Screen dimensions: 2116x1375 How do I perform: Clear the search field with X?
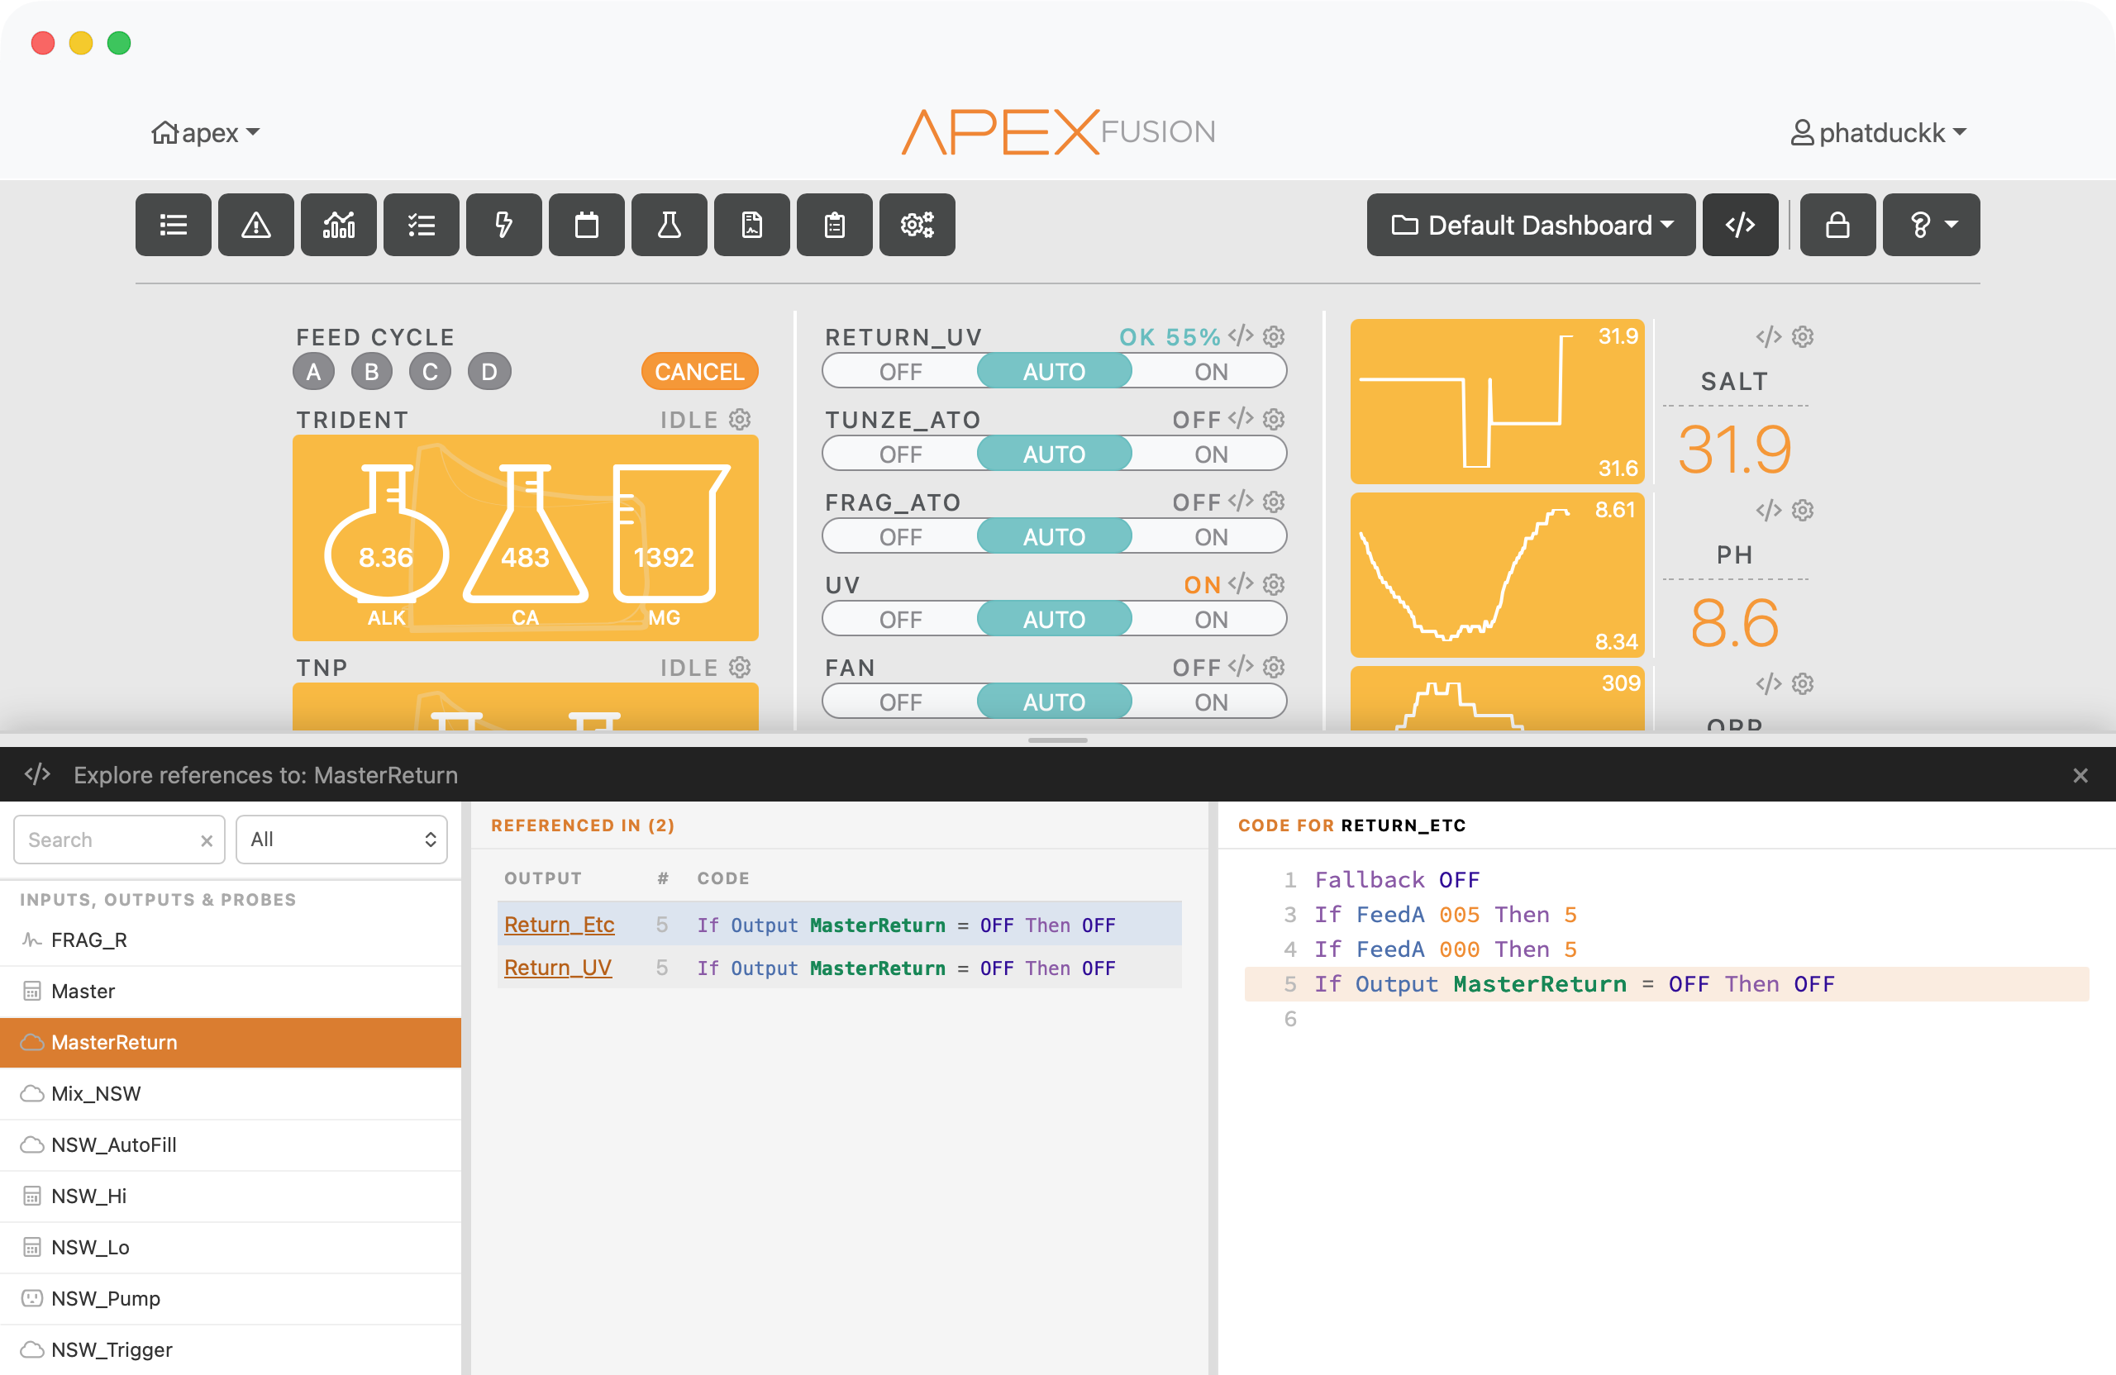click(207, 840)
